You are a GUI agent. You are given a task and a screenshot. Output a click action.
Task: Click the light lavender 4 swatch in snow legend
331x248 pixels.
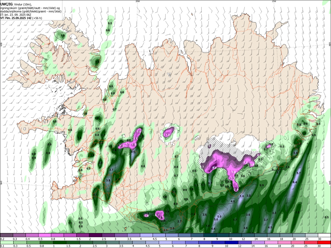click(x=146, y=235)
